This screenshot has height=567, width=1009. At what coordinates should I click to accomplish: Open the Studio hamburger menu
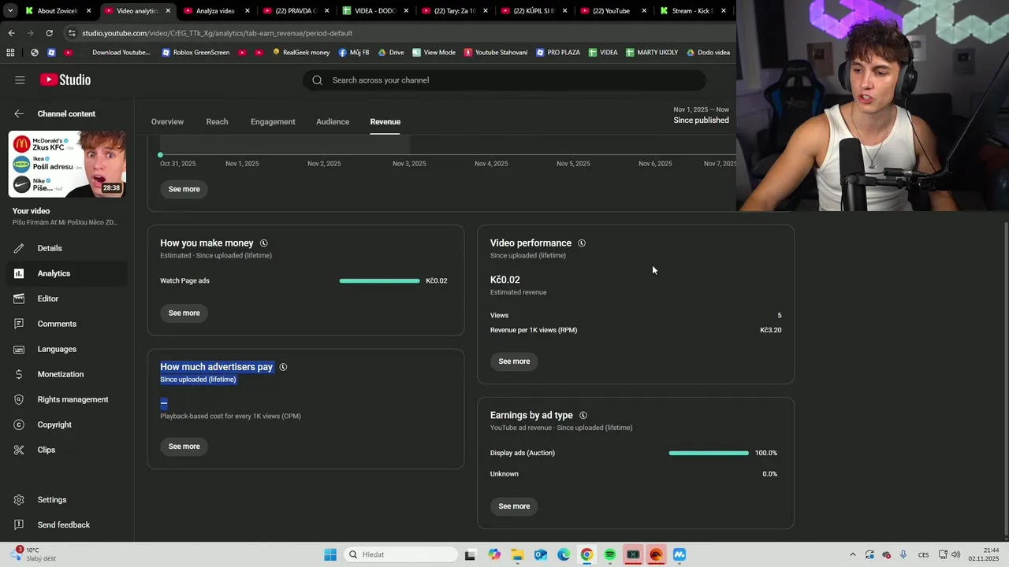pos(20,80)
